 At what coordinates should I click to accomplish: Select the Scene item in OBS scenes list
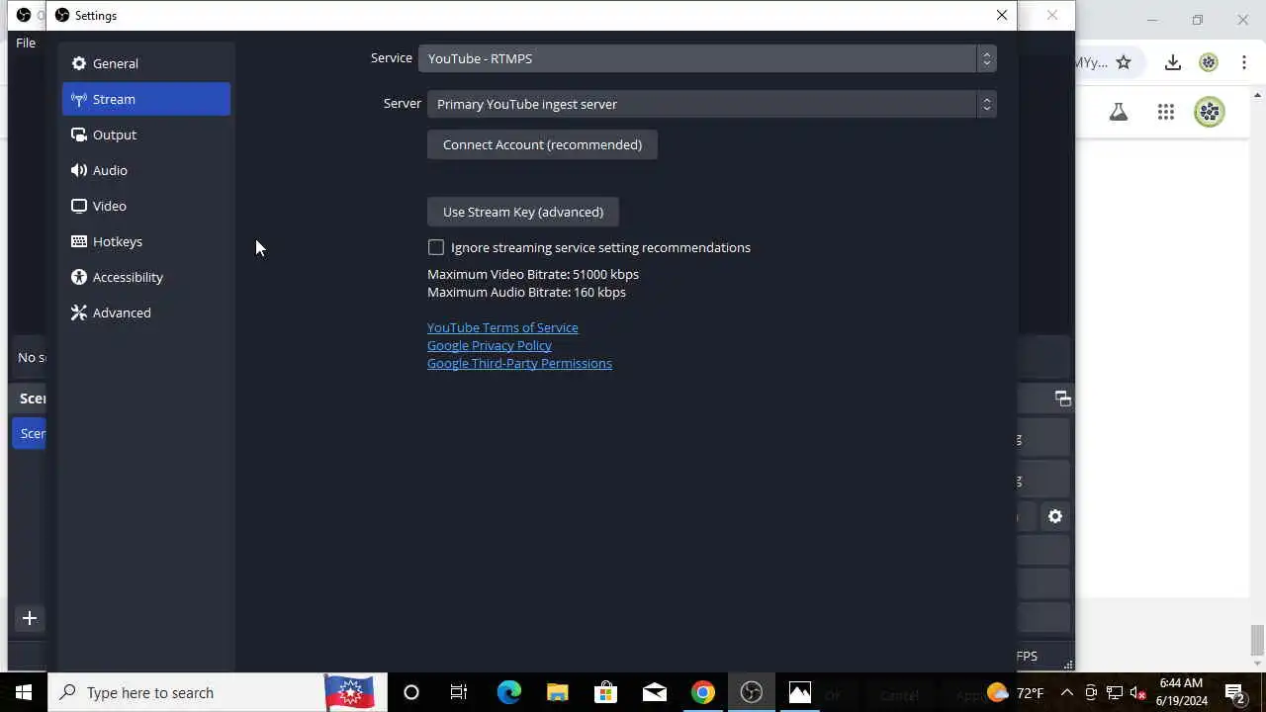(29, 433)
